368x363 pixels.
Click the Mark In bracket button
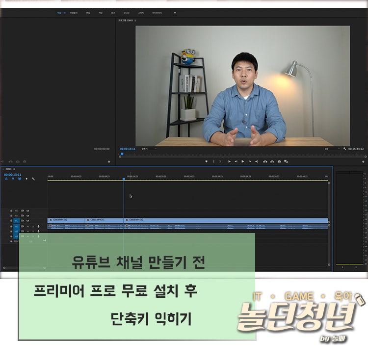pyautogui.click(x=213, y=161)
